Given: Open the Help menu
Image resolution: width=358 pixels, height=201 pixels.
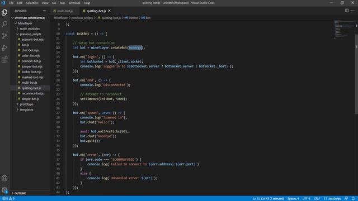Looking at the screenshot, I should [87, 3].
